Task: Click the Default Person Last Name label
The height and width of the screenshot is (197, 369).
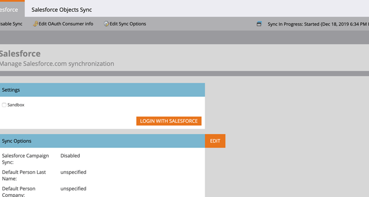Action: pos(24,175)
